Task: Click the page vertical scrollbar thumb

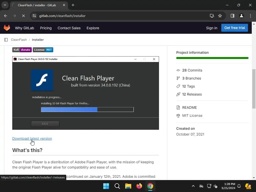Action: (254, 89)
